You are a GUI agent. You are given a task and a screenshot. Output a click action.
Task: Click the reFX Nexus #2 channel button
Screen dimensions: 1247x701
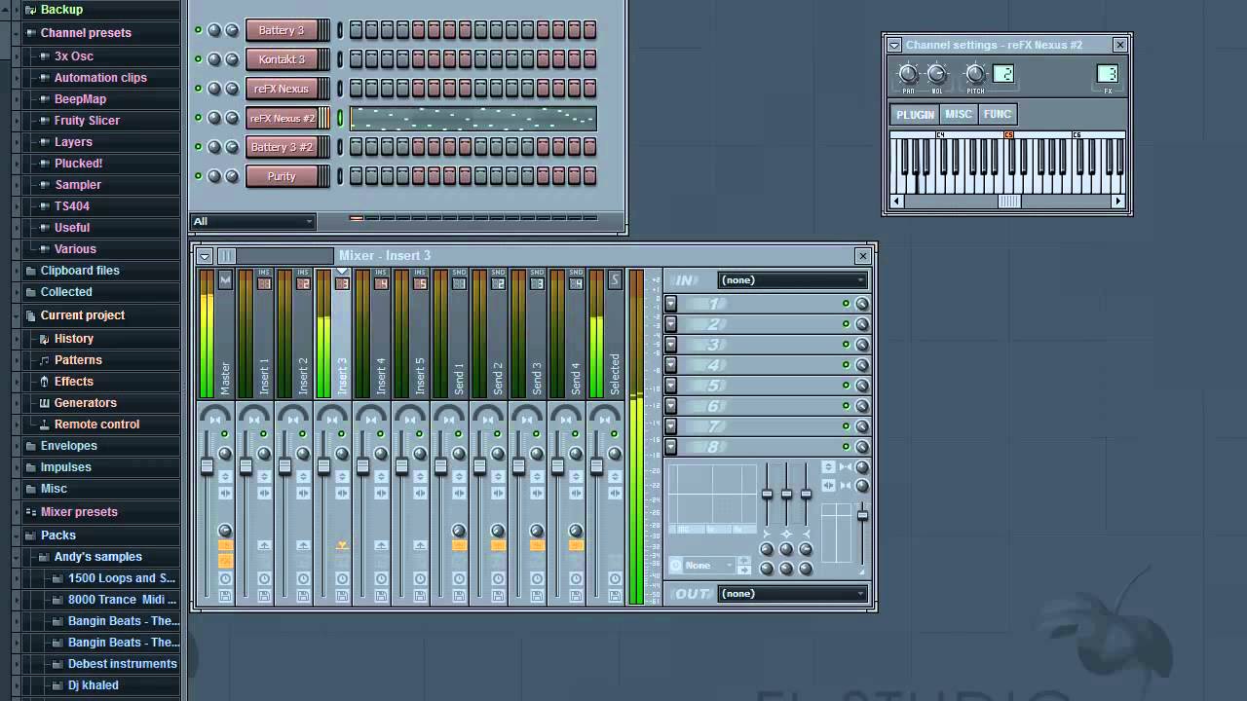click(x=282, y=118)
